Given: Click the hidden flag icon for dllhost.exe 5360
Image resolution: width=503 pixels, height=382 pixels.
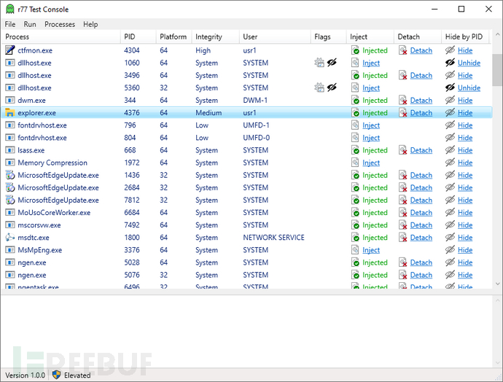Looking at the screenshot, I should click(332, 87).
